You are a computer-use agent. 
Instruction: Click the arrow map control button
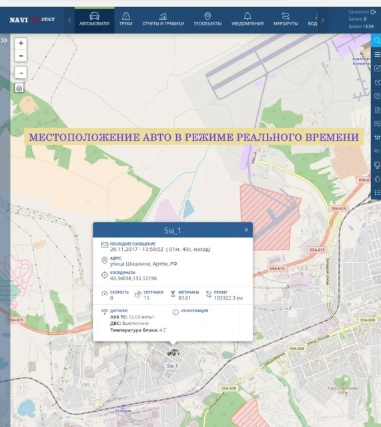tap(21, 73)
